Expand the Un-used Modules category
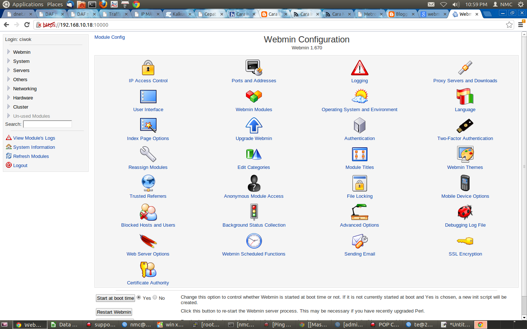 (31, 116)
